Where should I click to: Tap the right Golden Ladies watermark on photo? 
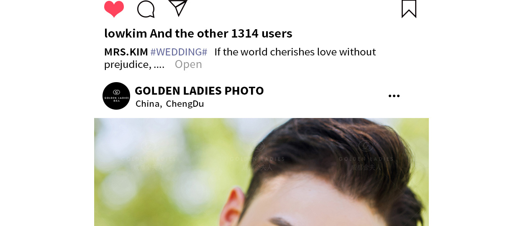366,156
